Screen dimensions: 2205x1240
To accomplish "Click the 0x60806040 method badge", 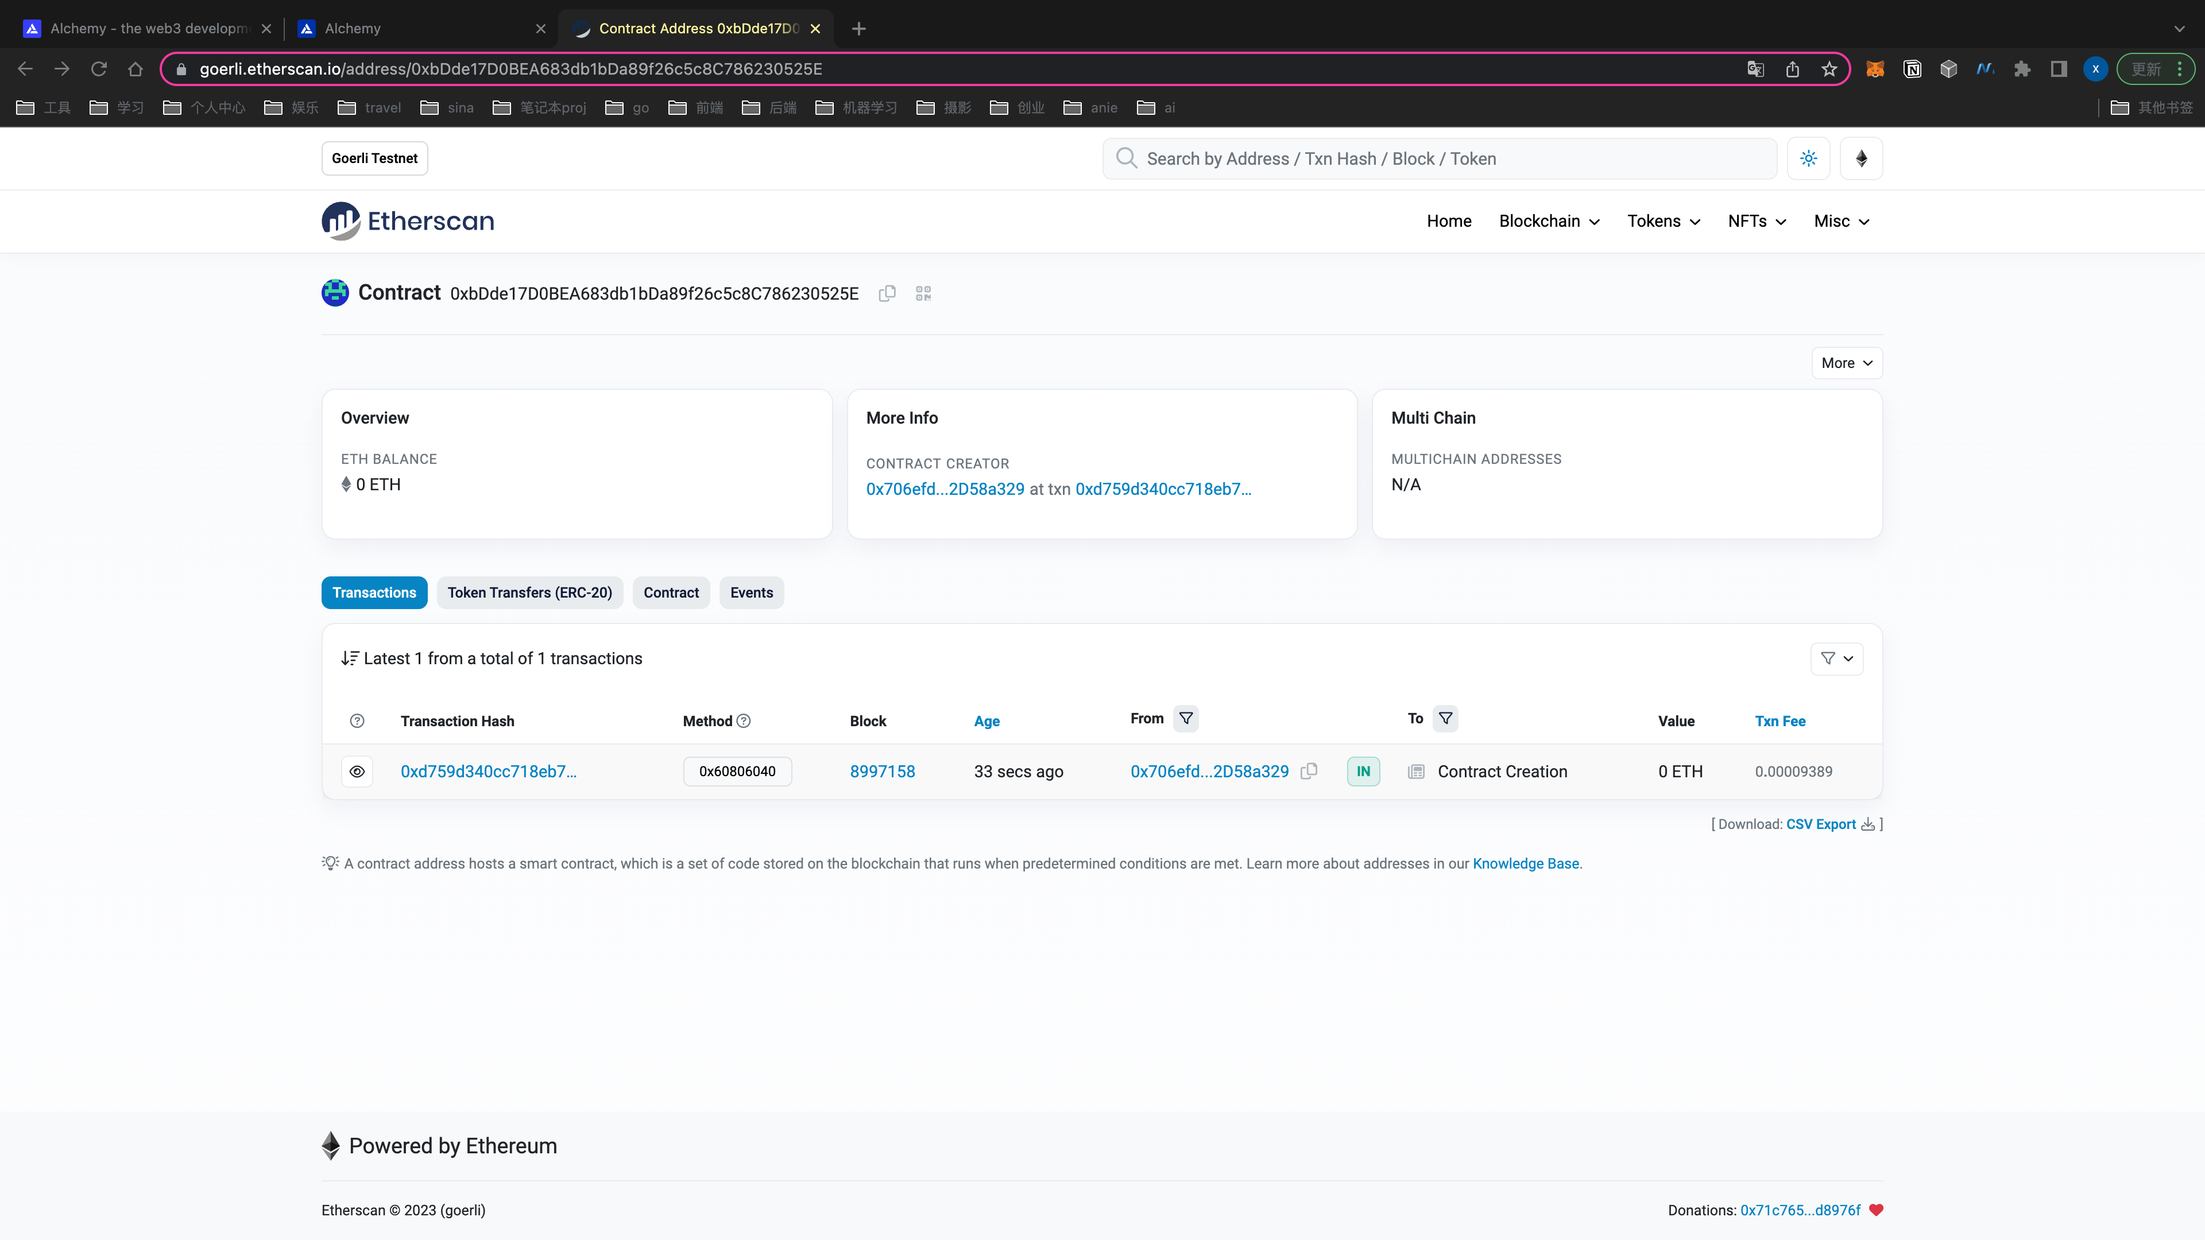I will (737, 771).
